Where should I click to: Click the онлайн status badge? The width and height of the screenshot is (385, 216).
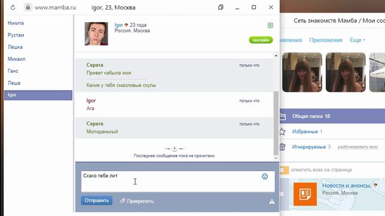pyautogui.click(x=260, y=40)
